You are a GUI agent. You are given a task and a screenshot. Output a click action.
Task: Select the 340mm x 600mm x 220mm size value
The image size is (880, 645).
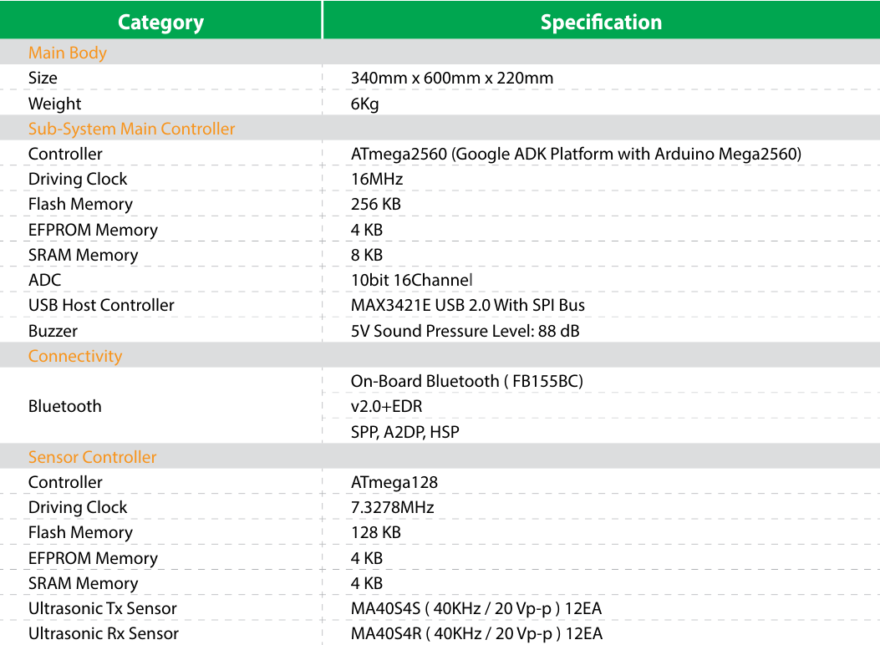452,78
